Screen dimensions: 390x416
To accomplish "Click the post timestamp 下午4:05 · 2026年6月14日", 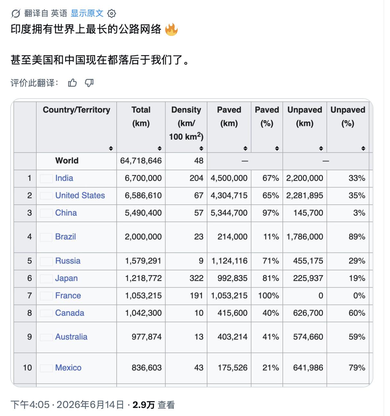I will tap(67, 405).
